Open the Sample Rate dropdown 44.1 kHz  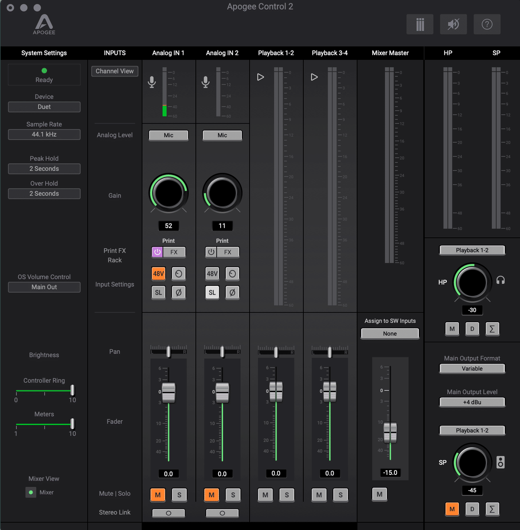coord(44,134)
